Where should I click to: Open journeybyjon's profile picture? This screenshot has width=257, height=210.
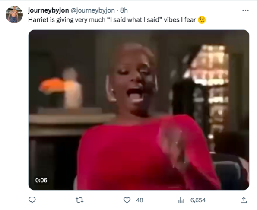point(14,15)
